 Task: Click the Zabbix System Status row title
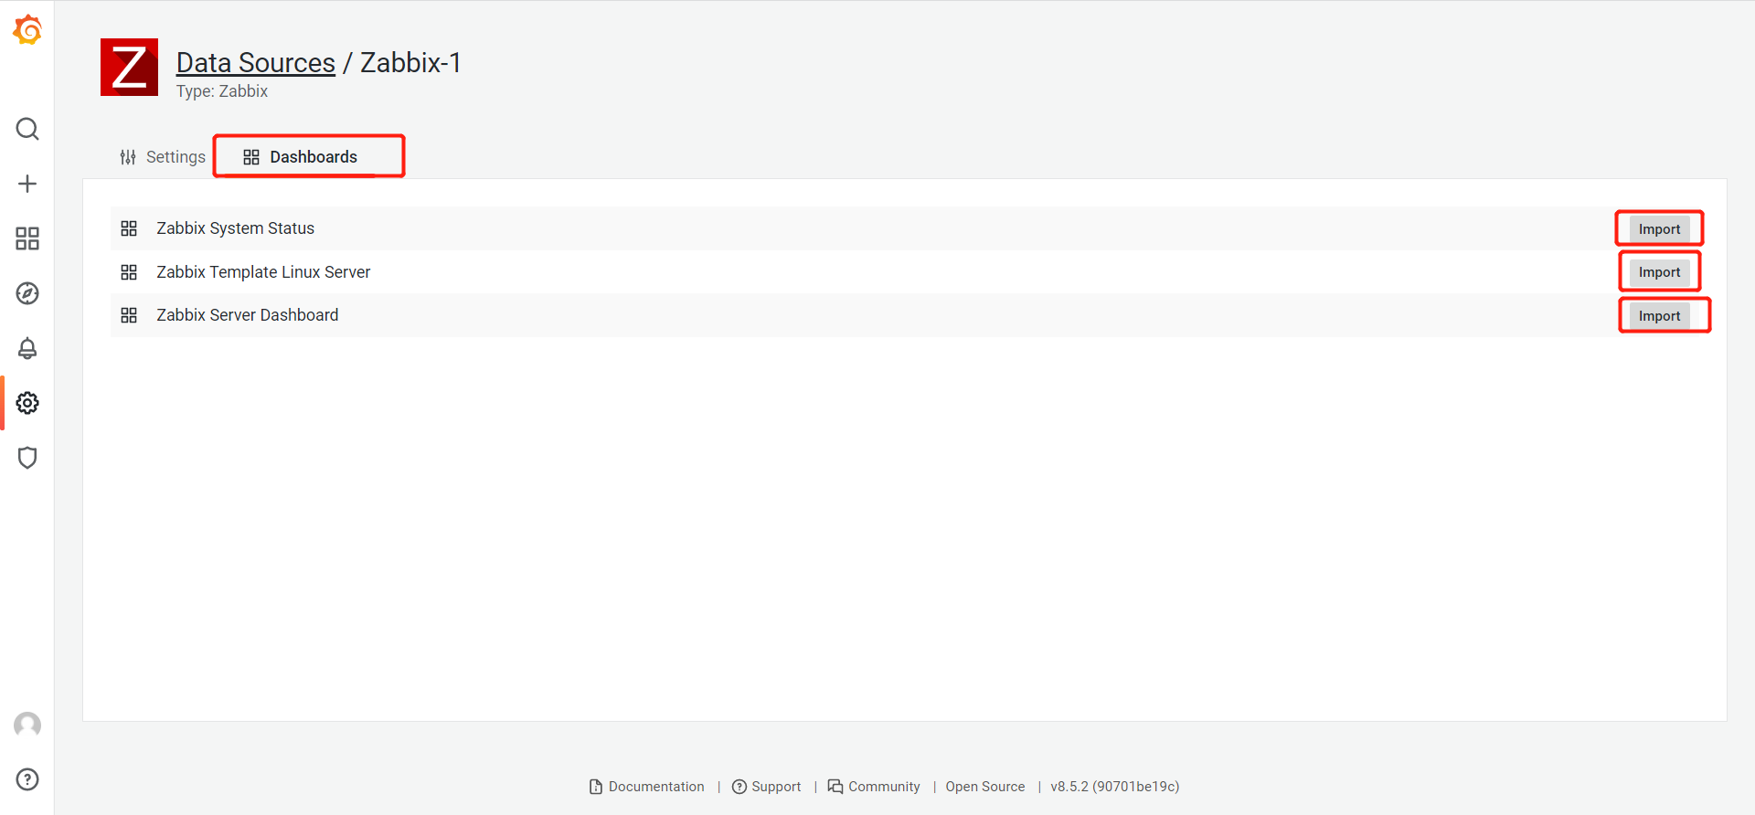click(x=235, y=228)
